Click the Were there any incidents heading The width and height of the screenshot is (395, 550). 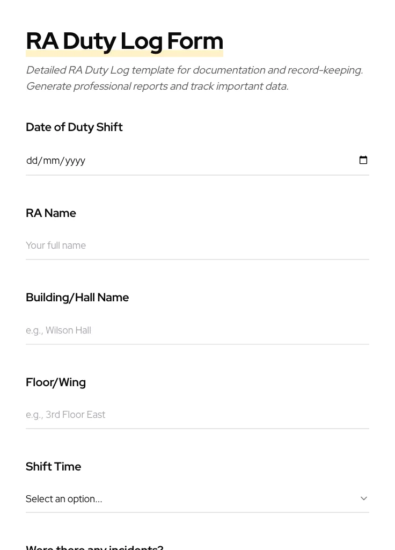(94, 547)
